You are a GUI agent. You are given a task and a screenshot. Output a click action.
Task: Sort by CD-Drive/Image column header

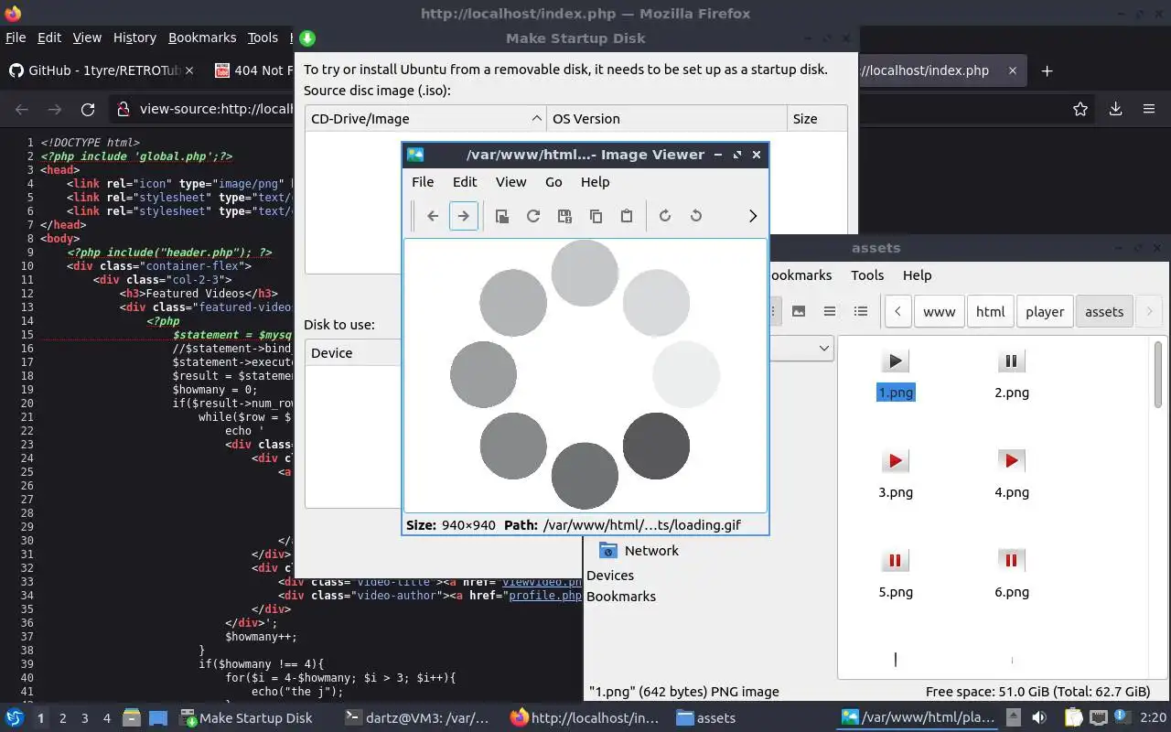[425, 119]
